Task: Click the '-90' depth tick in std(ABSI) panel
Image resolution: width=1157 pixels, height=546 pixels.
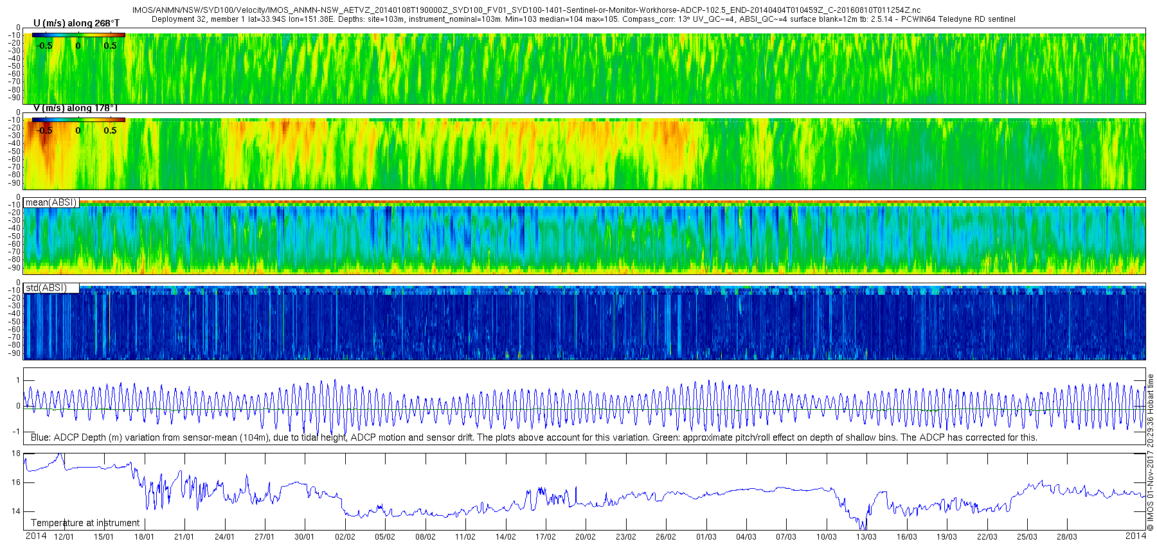Action: pyautogui.click(x=14, y=353)
